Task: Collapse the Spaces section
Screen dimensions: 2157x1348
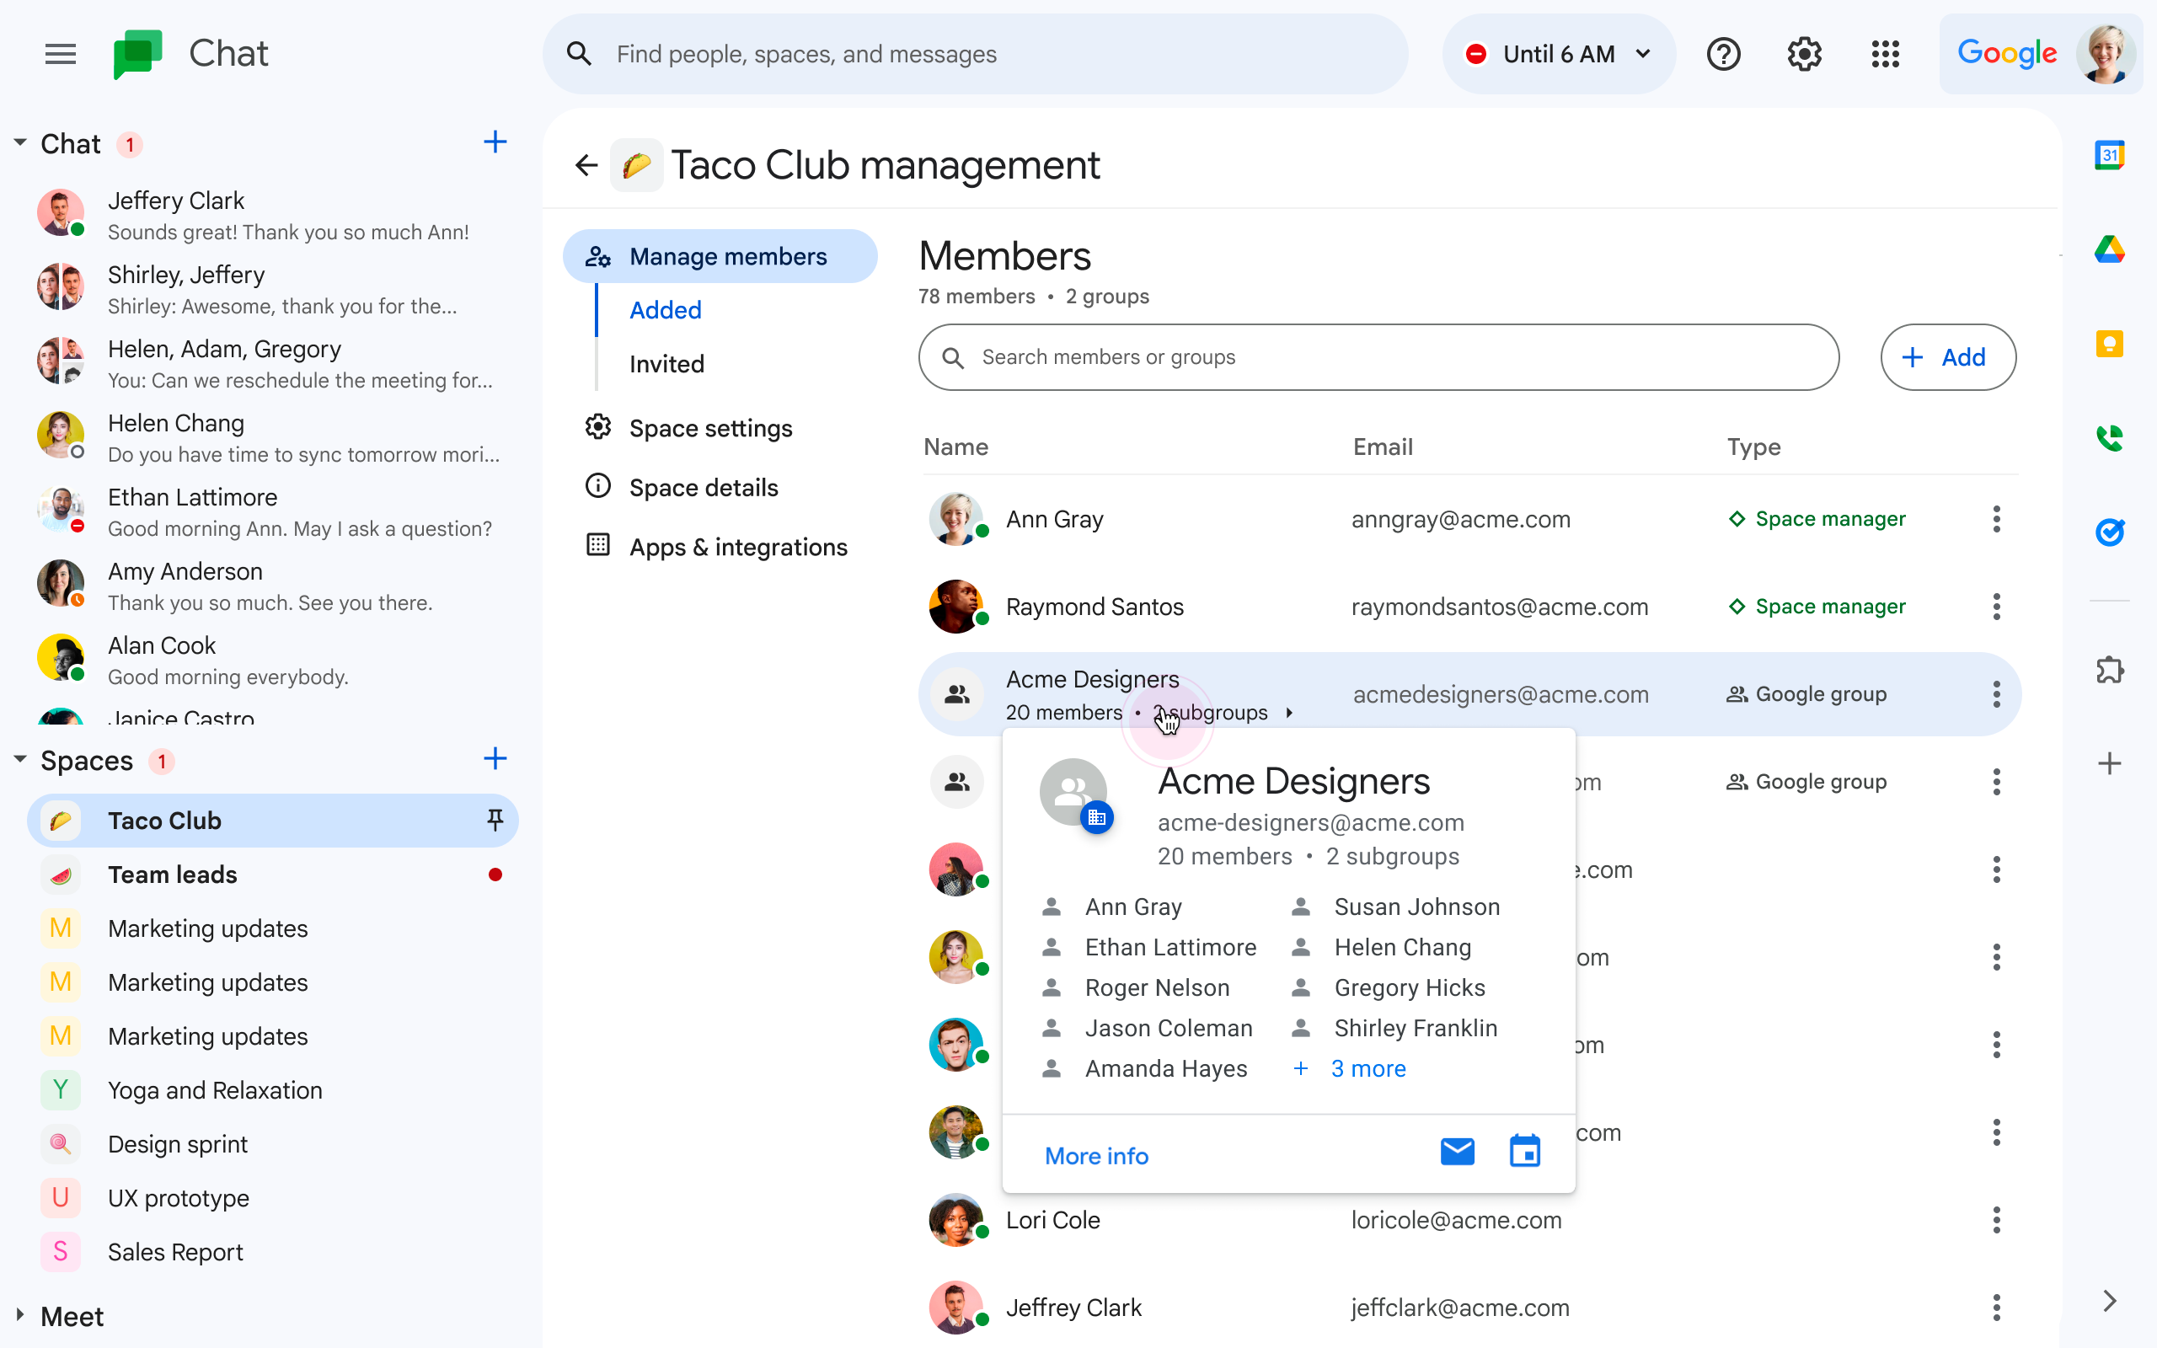Action: tap(19, 760)
